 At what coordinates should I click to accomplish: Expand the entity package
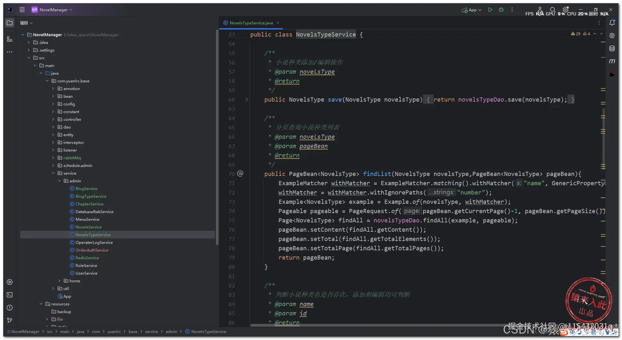53,135
